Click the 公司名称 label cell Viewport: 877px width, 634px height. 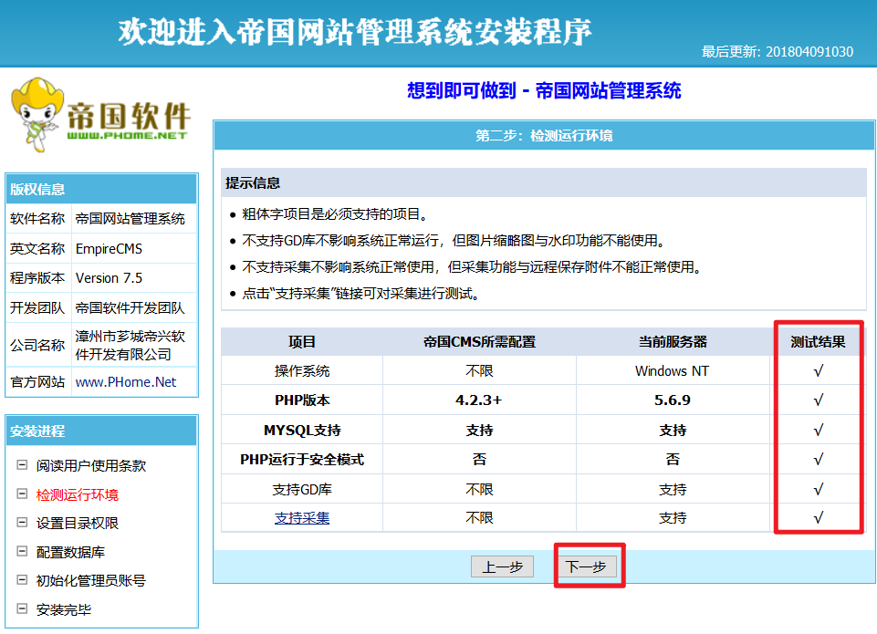38,345
